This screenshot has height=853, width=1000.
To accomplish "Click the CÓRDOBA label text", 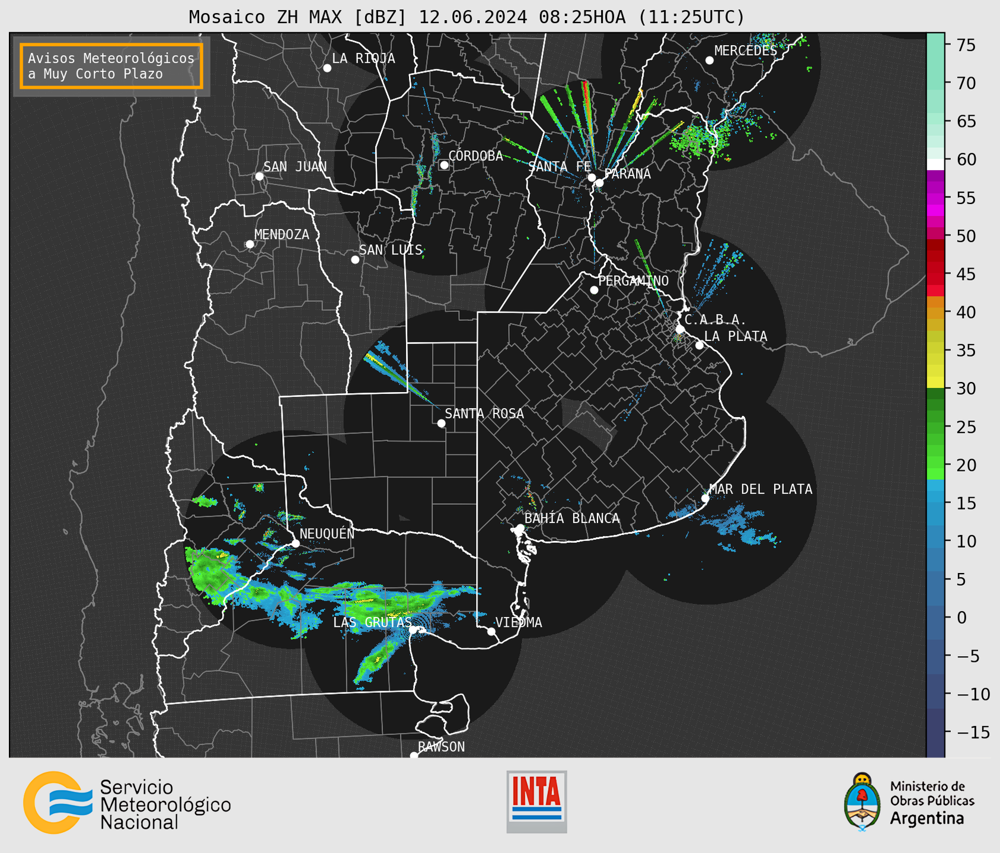I will pyautogui.click(x=475, y=156).
